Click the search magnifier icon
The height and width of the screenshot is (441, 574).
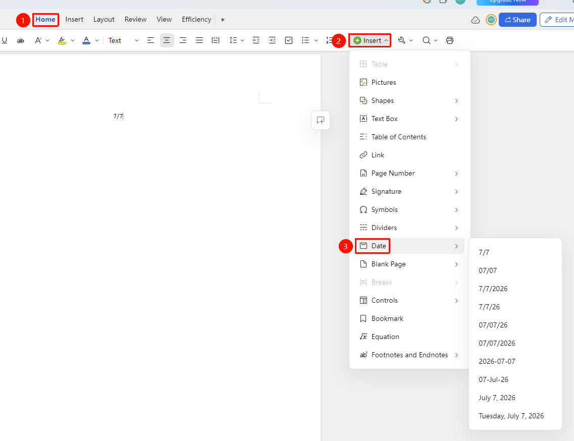coord(426,40)
